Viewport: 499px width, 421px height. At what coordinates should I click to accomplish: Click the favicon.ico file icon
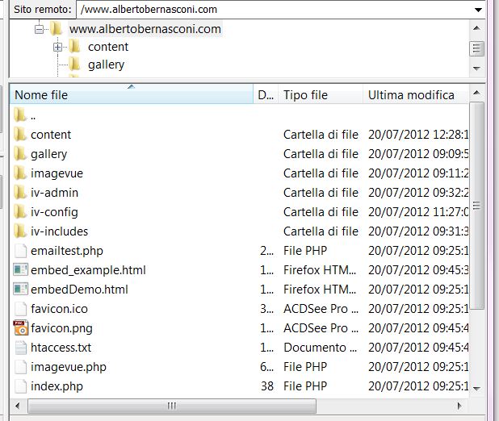[x=20, y=309]
